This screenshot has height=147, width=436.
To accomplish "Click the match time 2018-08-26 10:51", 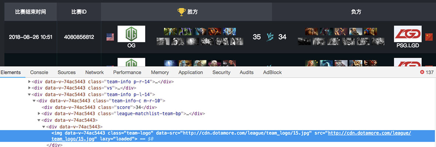I will point(31,37).
